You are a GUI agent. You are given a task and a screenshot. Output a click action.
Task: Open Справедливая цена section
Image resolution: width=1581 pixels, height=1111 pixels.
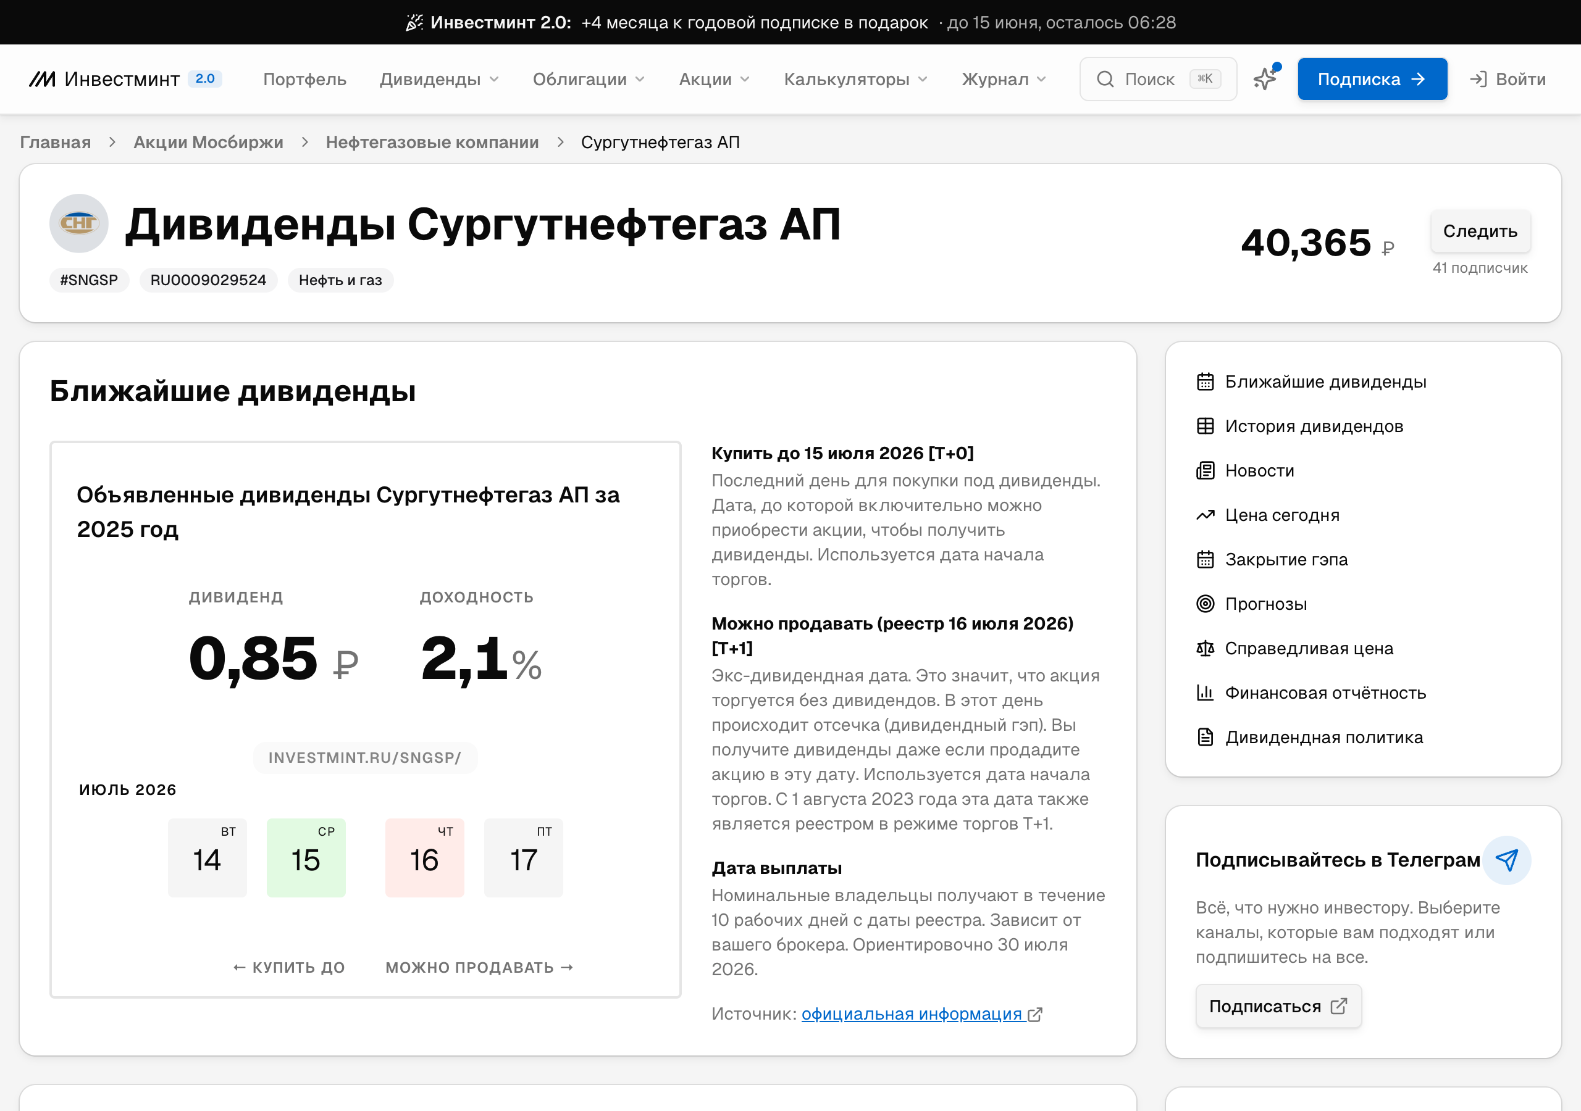[1309, 647]
